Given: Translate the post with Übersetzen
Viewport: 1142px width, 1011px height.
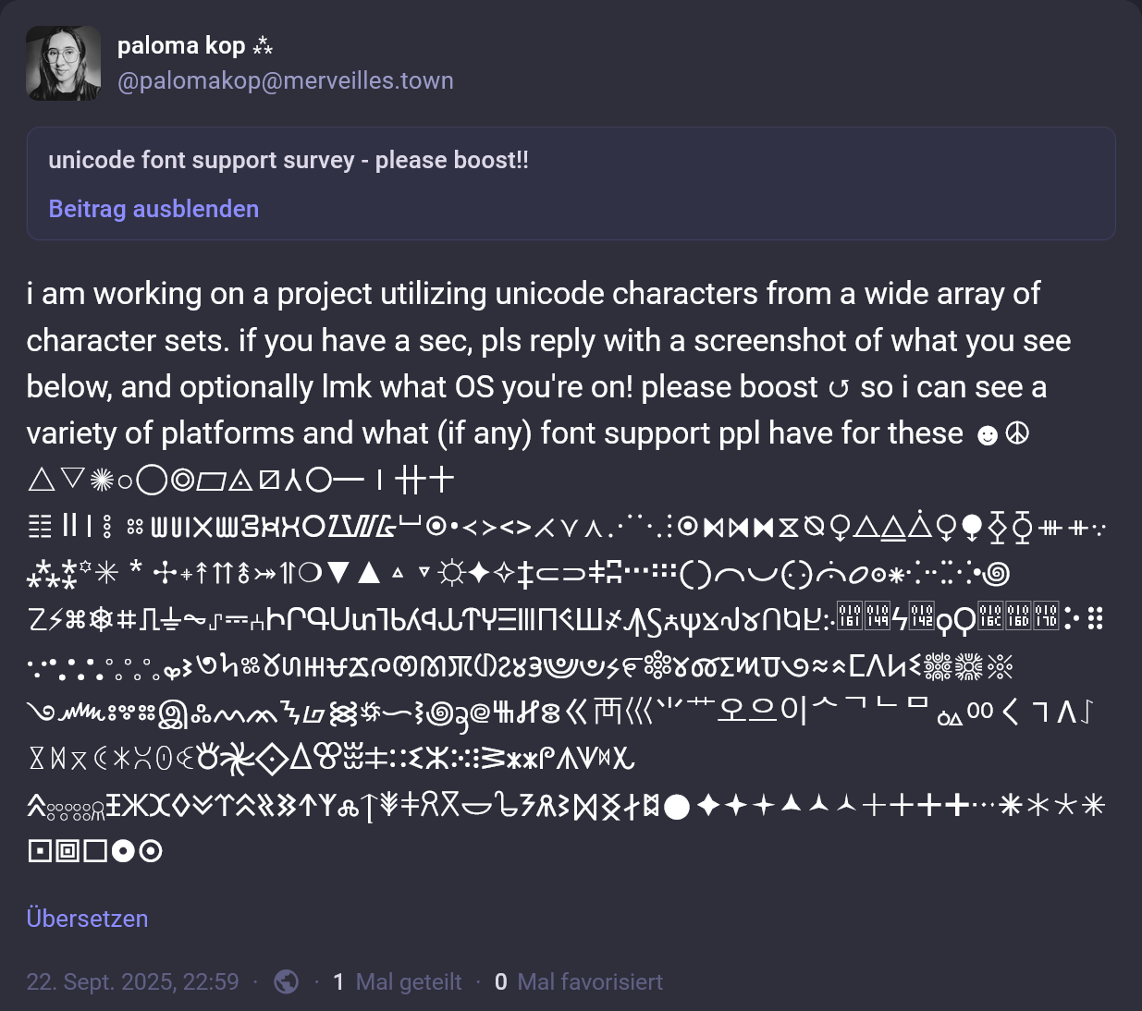Looking at the screenshot, I should [87, 919].
